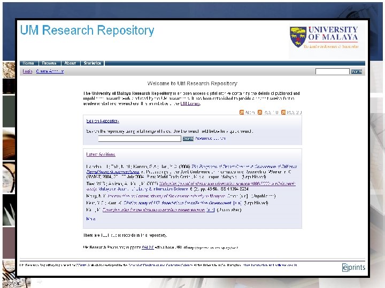Viewport: 385px width, 288px height.
Task: Open the Advanced Search link
Action: (x=210, y=138)
